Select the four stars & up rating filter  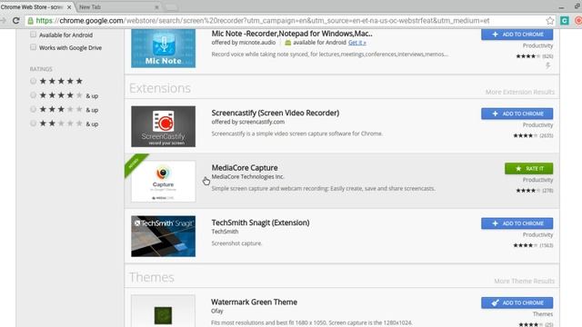click(x=33, y=95)
